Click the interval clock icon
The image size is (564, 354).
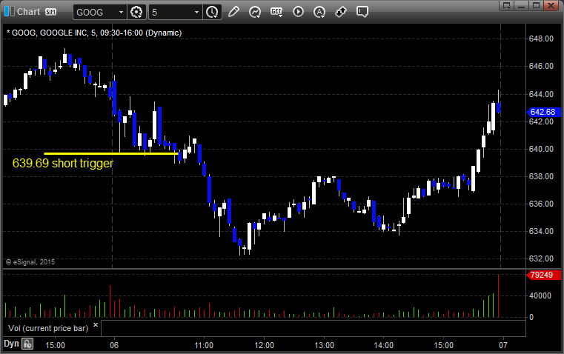pos(213,12)
